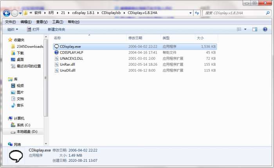Select the UnzDll.dll file
The height and width of the screenshot is (168, 274).
(135, 70)
